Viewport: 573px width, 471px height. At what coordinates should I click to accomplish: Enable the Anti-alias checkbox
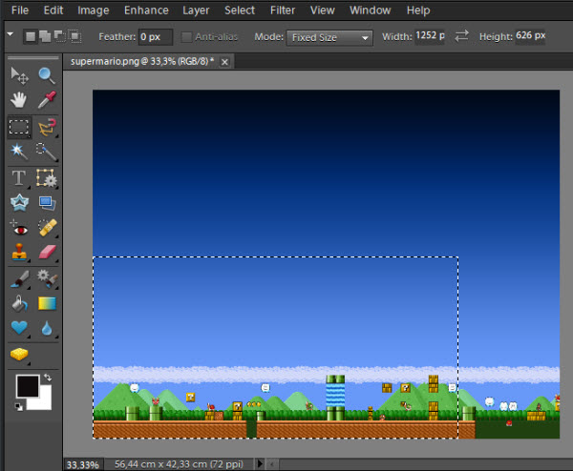(x=187, y=37)
